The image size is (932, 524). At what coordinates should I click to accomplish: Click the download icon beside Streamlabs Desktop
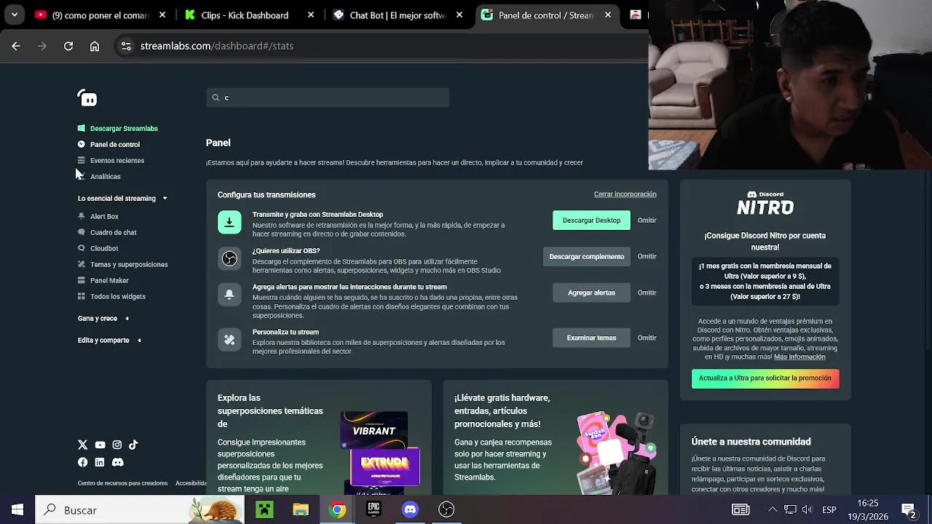click(x=229, y=223)
